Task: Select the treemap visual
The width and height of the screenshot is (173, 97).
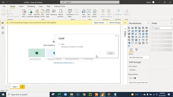Action: coord(147,34)
